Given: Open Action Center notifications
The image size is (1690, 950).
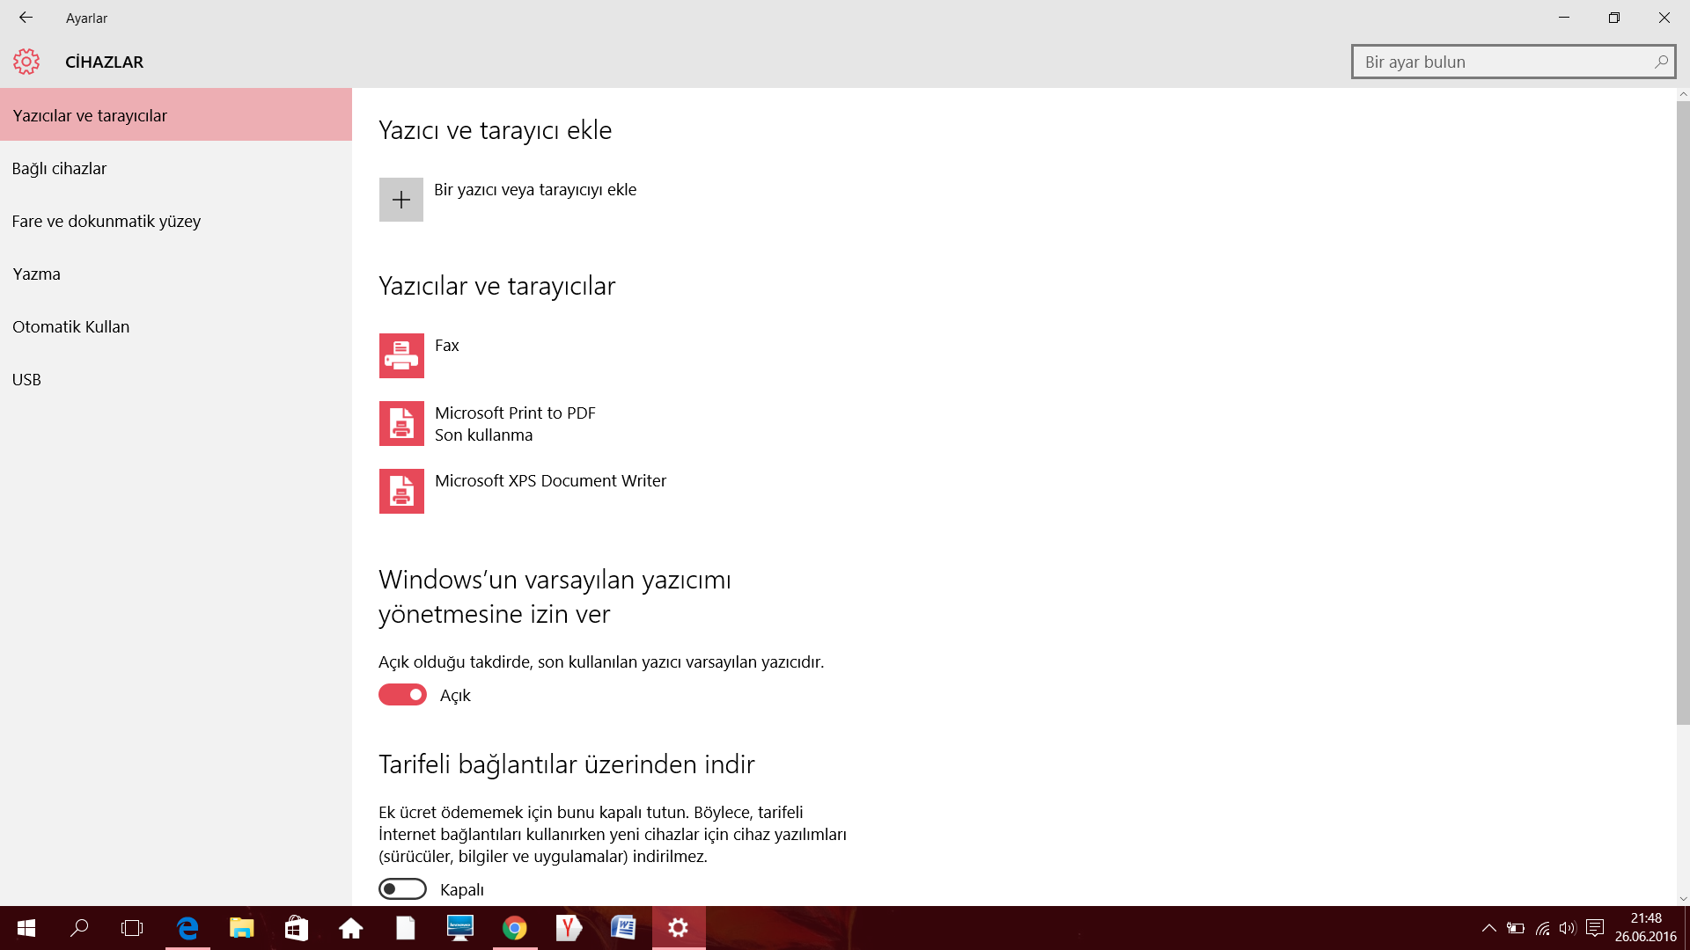Looking at the screenshot, I should click(x=1595, y=928).
